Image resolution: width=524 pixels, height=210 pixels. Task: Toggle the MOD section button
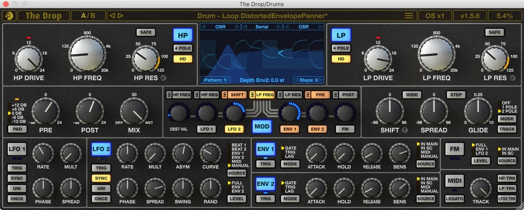tap(262, 127)
